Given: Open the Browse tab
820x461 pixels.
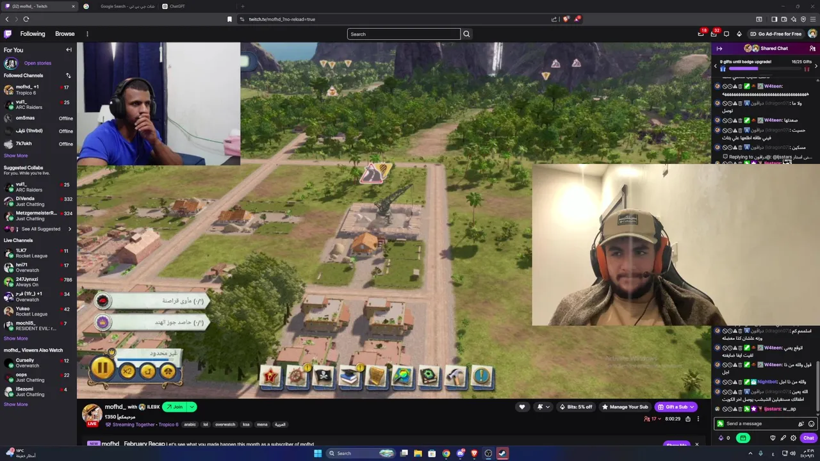Looking at the screenshot, I should [x=65, y=34].
